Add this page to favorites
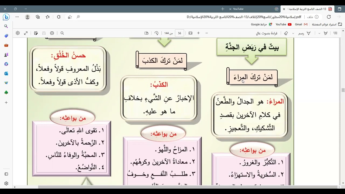The width and height of the screenshot is (345, 194). pyautogui.click(x=70, y=17)
